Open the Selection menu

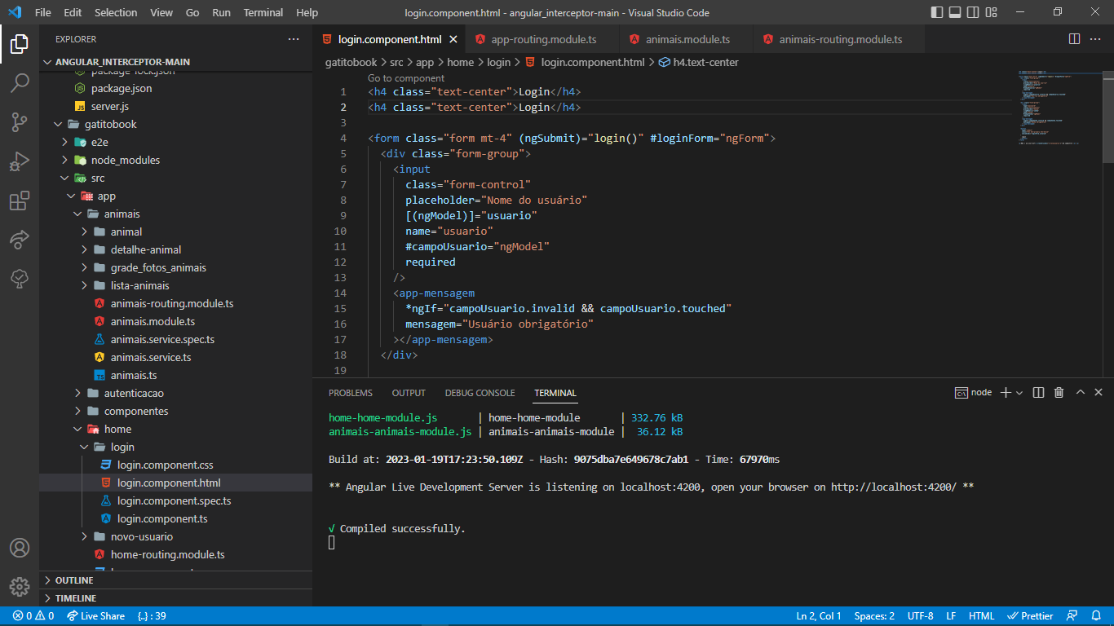(116, 12)
